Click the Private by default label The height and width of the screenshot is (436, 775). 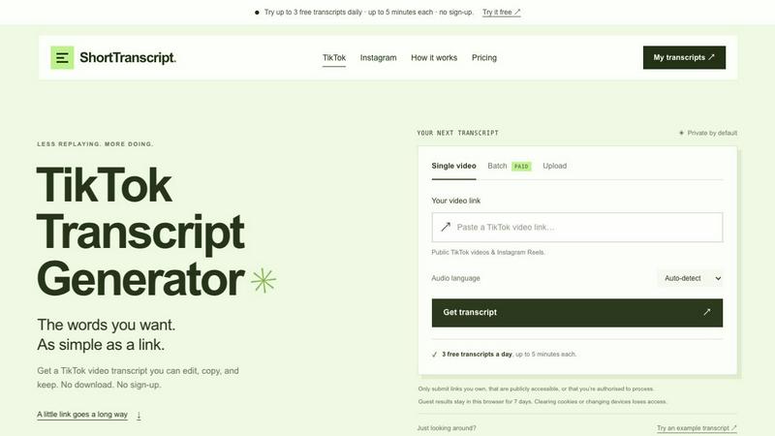coord(712,133)
